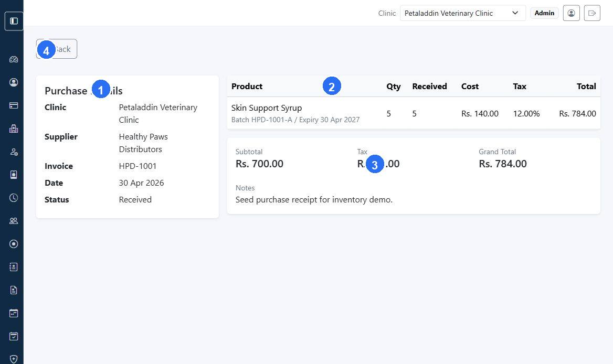Click the Healthy Paws Distributors supplier value
Viewport: 613px width, 364px height.
pyautogui.click(x=143, y=143)
